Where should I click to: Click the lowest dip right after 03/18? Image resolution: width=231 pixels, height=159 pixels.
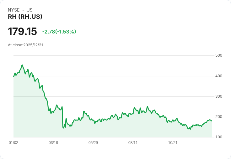(x=64, y=128)
